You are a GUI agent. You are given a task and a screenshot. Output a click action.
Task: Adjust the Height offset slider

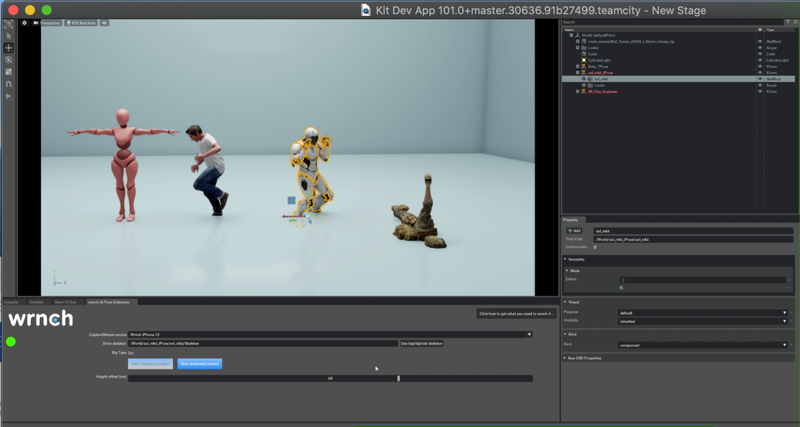click(398, 378)
